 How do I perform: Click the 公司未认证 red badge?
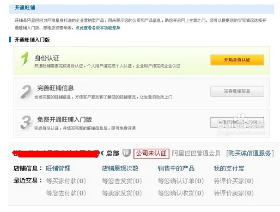[151, 154]
